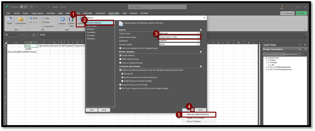Click the Save icon in title bar
Screen dimensions: 315x131
coord(31,7)
